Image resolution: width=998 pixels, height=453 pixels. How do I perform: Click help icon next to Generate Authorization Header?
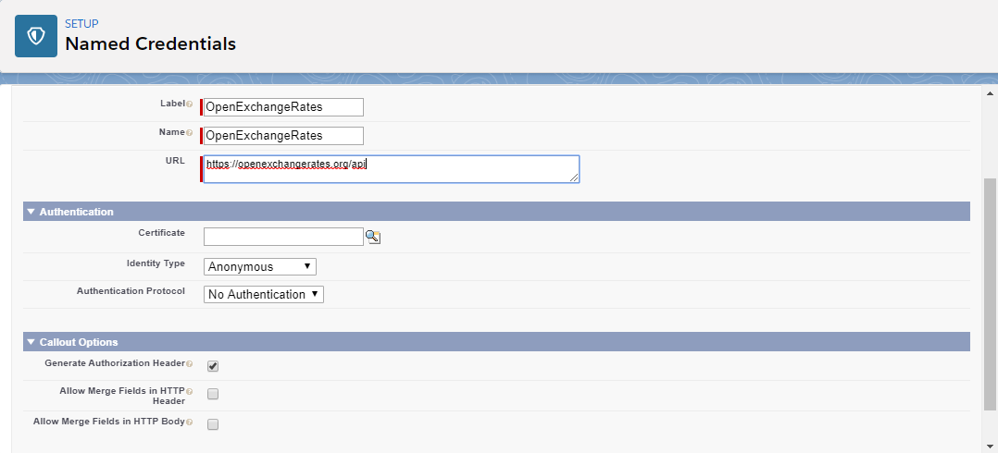pos(190,364)
